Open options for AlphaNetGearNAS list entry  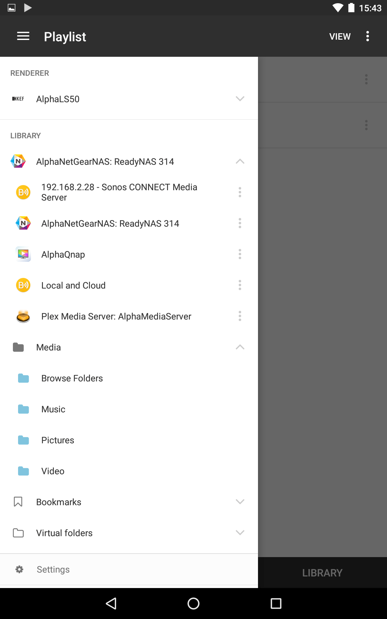(240, 223)
